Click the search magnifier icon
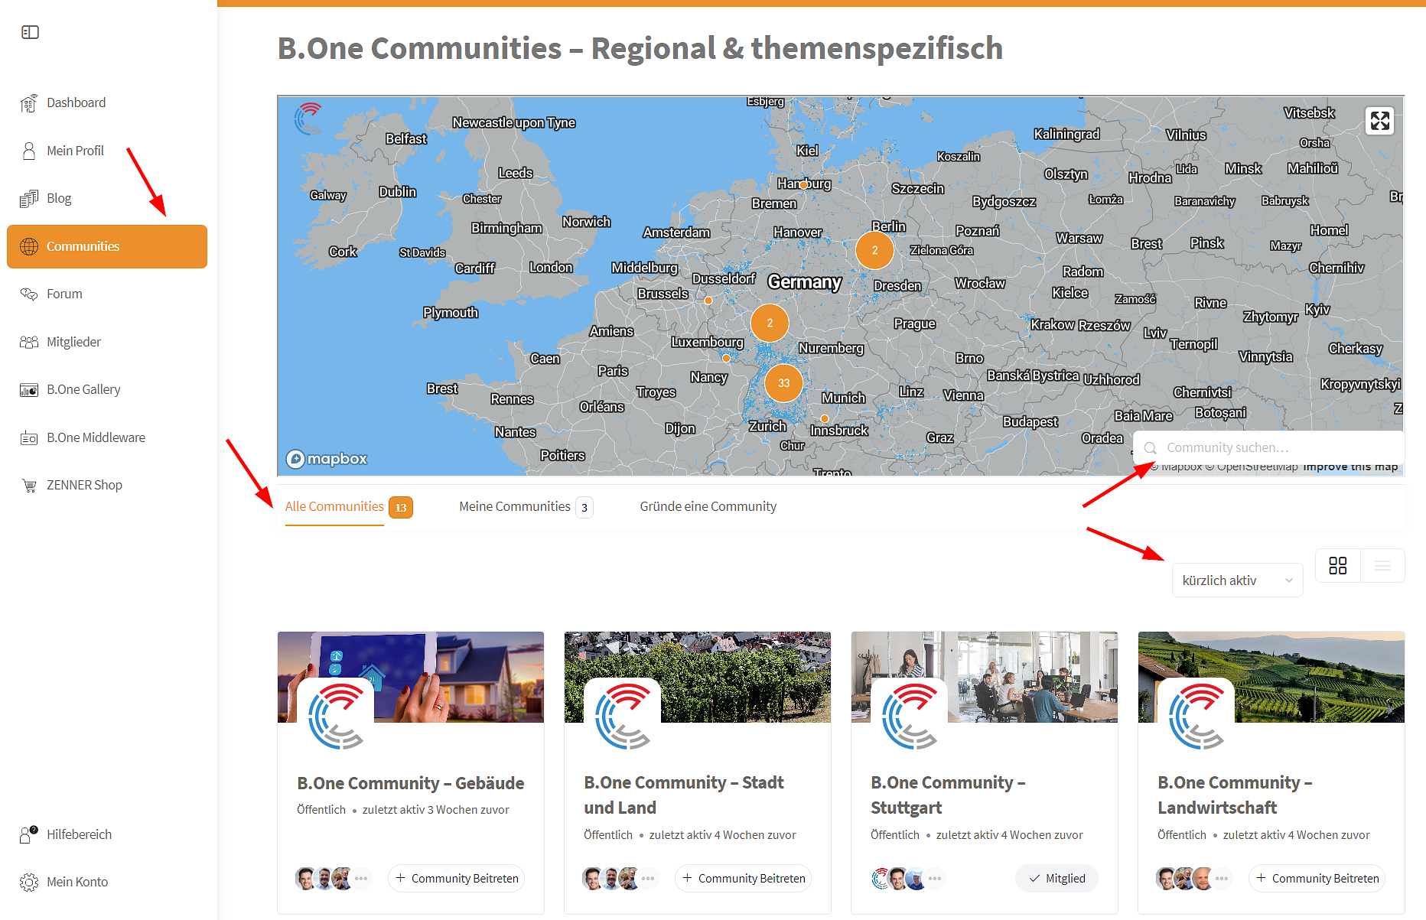1426x920 pixels. tap(1150, 448)
